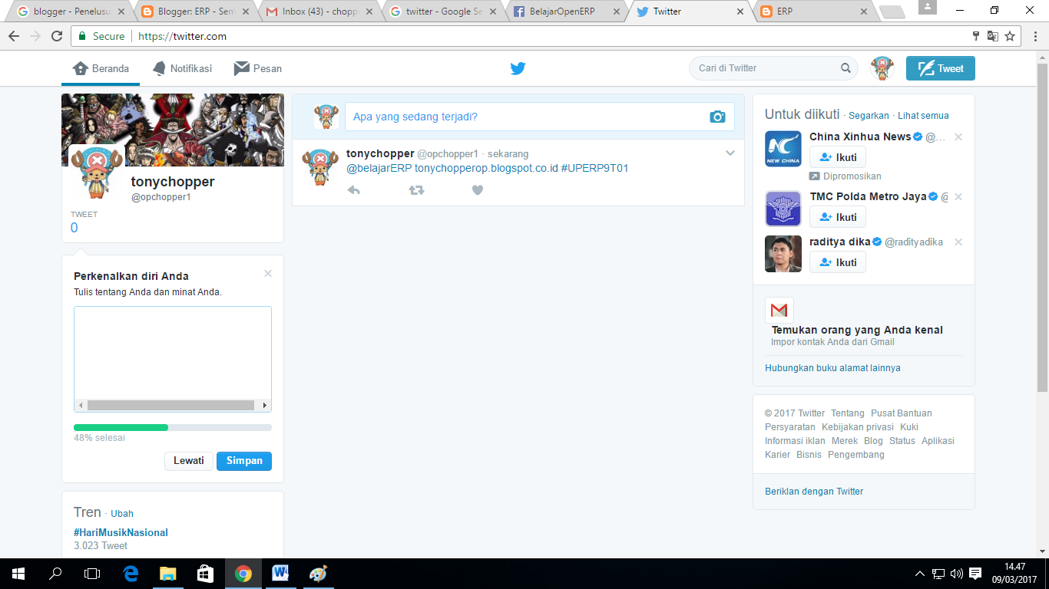The image size is (1049, 589).
Task: Click the Twitter bird logo
Action: coord(518,68)
